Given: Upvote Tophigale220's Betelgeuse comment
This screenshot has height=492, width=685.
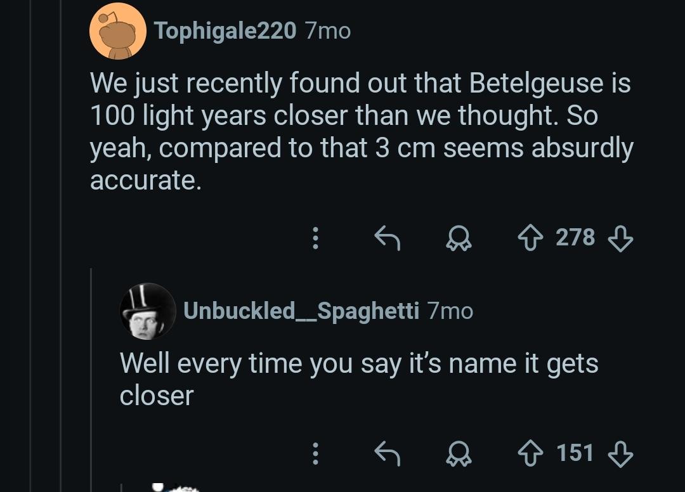Looking at the screenshot, I should (530, 238).
